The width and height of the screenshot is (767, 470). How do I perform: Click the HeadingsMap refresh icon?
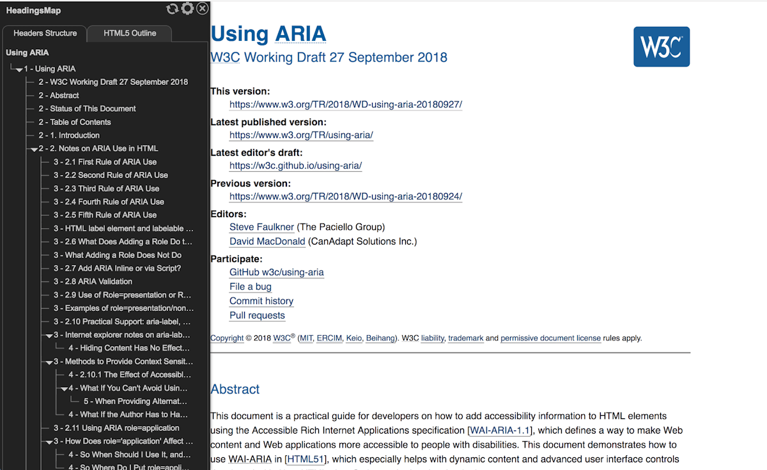point(171,8)
